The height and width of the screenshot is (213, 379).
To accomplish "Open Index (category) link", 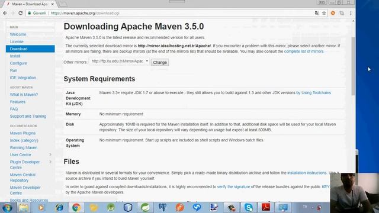I will 24,141.
